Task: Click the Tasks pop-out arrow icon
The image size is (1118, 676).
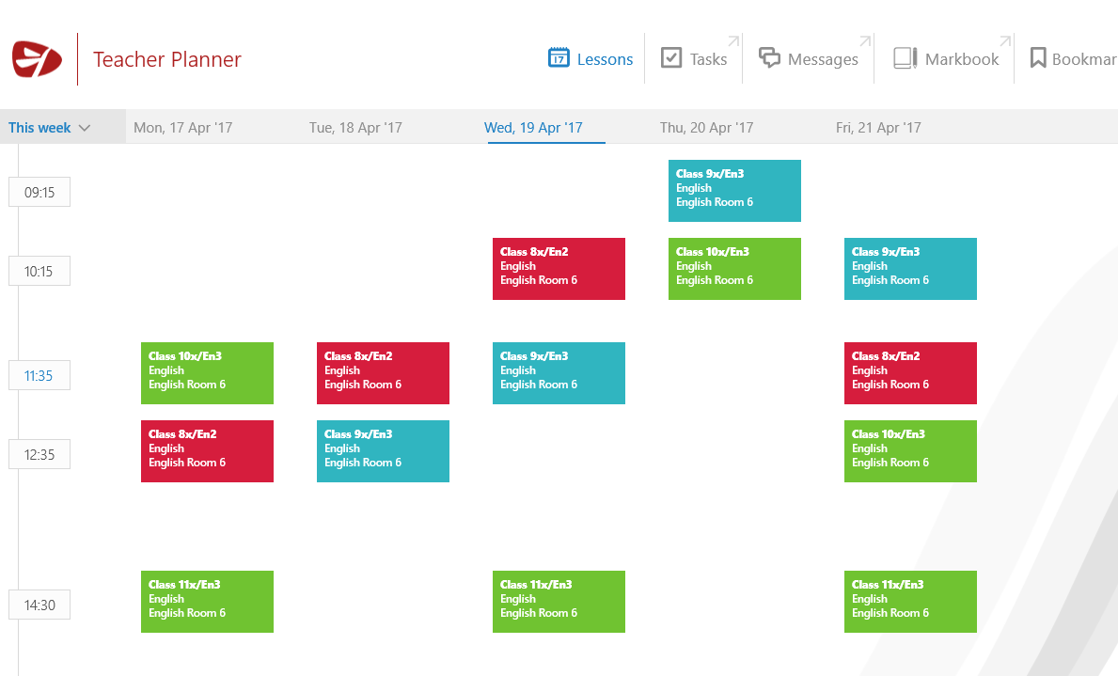Action: click(733, 41)
